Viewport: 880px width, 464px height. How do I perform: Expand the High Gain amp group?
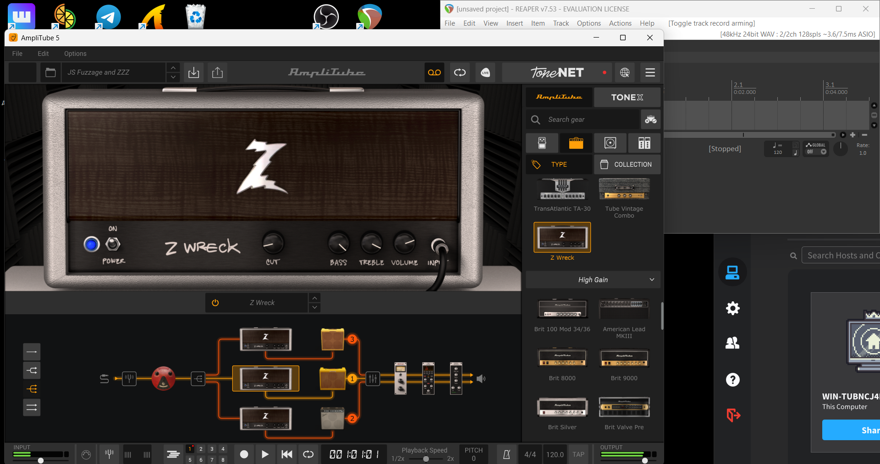[x=593, y=280]
